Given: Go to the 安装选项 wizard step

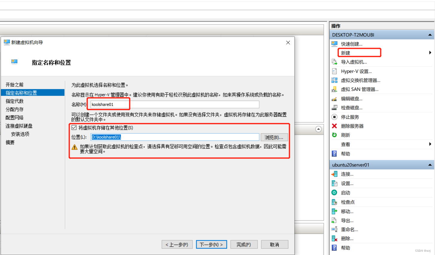Looking at the screenshot, I should coord(20,134).
